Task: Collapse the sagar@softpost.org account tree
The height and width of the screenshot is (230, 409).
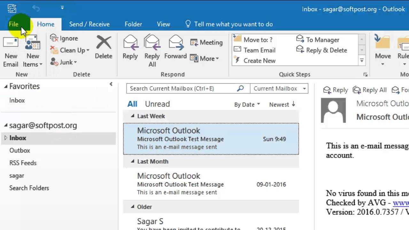Action: pyautogui.click(x=6, y=126)
